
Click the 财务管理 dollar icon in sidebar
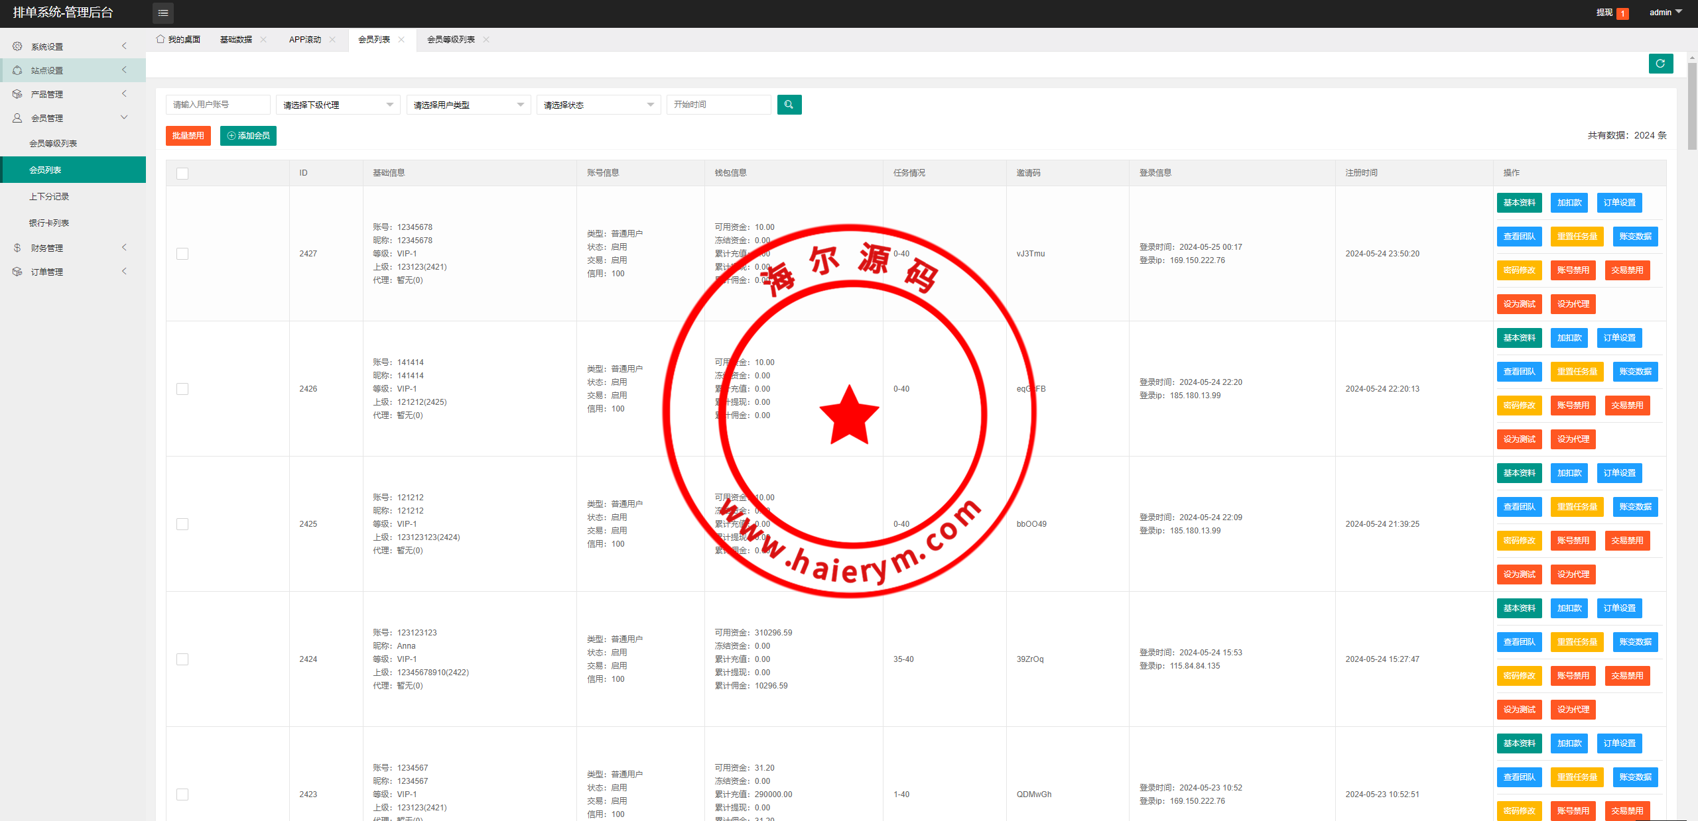tap(17, 248)
